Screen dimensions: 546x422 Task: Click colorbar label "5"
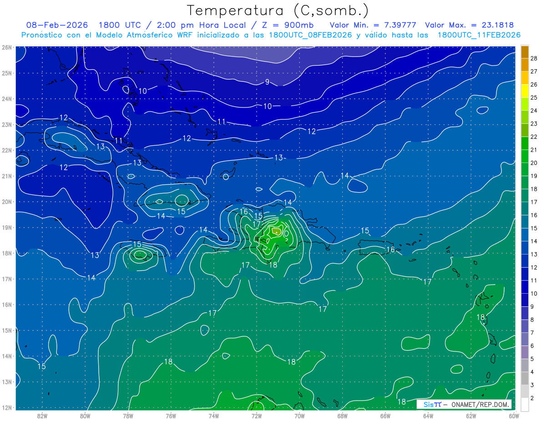click(x=532, y=359)
